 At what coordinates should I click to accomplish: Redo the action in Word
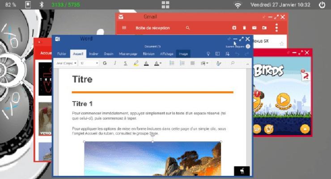(246, 54)
